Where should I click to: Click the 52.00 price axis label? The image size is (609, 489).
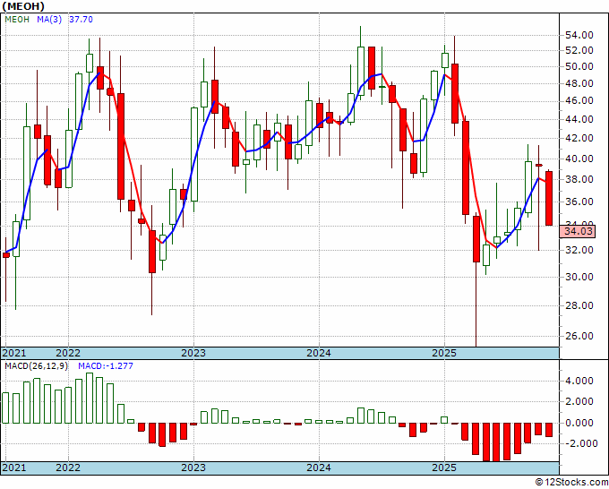(x=579, y=50)
